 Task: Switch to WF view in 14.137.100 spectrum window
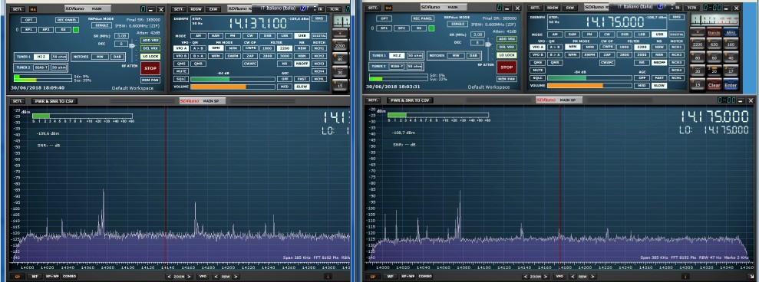pyautogui.click(x=35, y=276)
